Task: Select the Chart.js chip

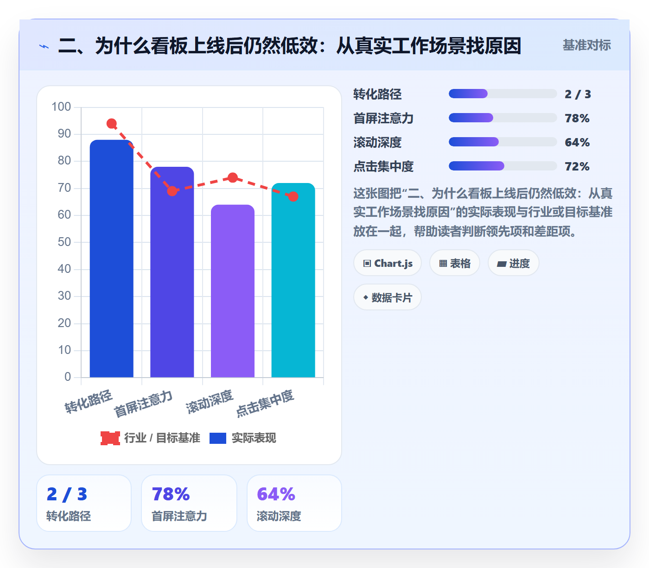Action: point(388,263)
